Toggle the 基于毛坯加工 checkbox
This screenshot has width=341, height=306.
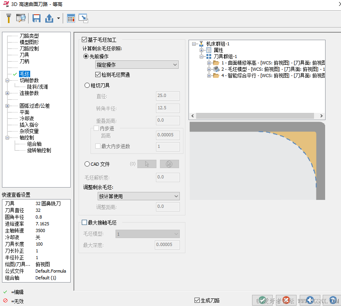[85, 40]
